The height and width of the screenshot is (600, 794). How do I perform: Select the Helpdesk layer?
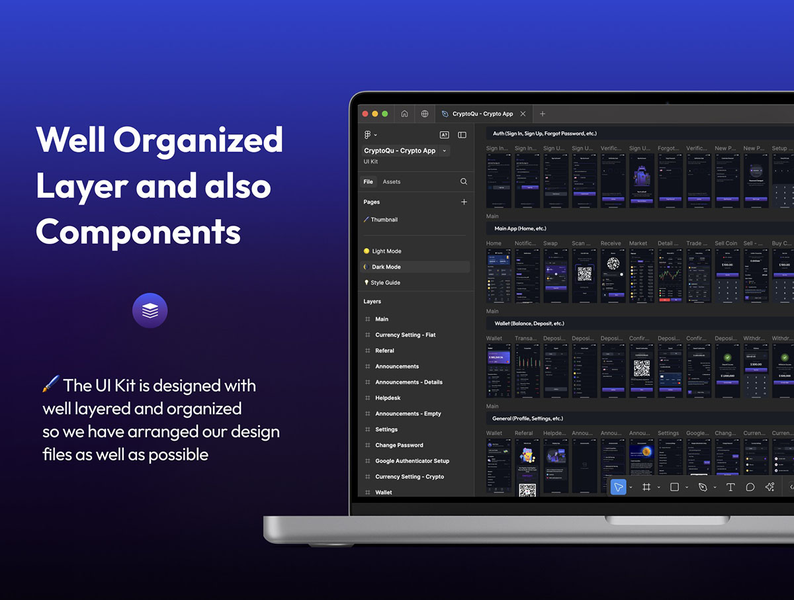point(388,398)
